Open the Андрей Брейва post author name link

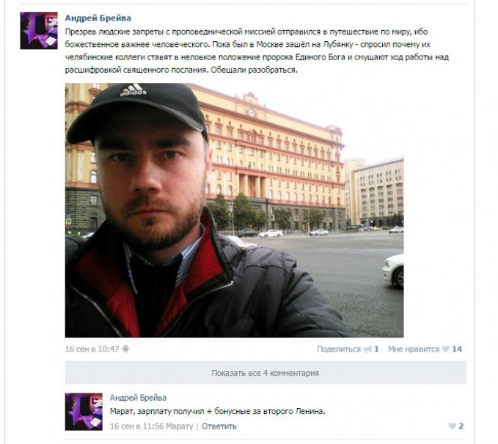pyautogui.click(x=98, y=18)
